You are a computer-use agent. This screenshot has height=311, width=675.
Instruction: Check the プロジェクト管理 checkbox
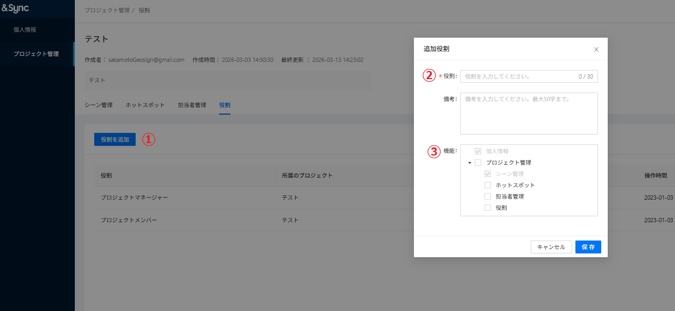pos(478,162)
